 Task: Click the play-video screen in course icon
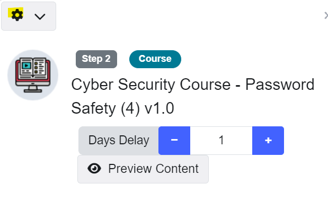pyautogui.click(x=26, y=66)
